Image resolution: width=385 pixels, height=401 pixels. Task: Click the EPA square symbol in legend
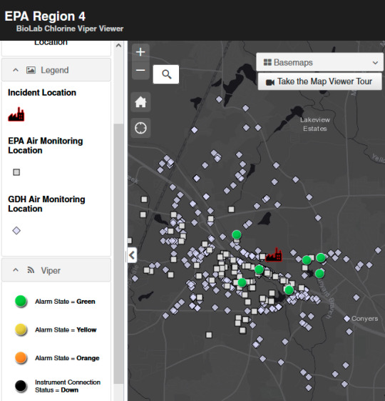point(16,172)
